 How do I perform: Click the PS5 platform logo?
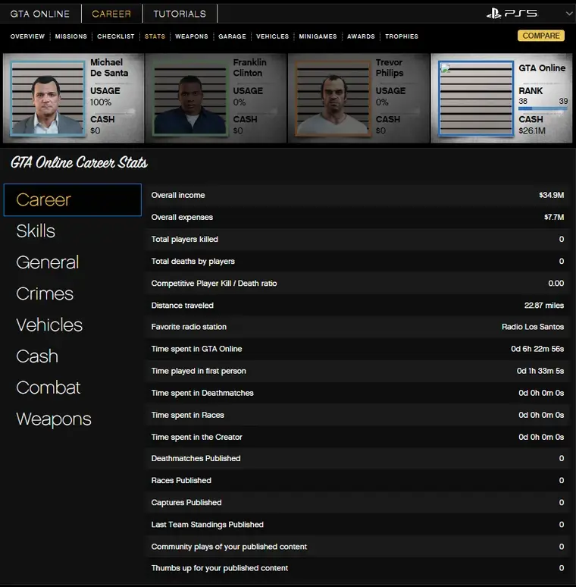click(x=512, y=14)
